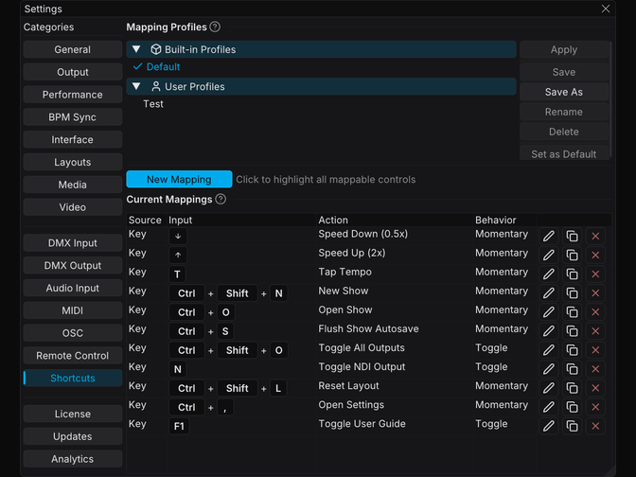
Task: Remove the Tap Tempo mapping
Action: pos(595,274)
